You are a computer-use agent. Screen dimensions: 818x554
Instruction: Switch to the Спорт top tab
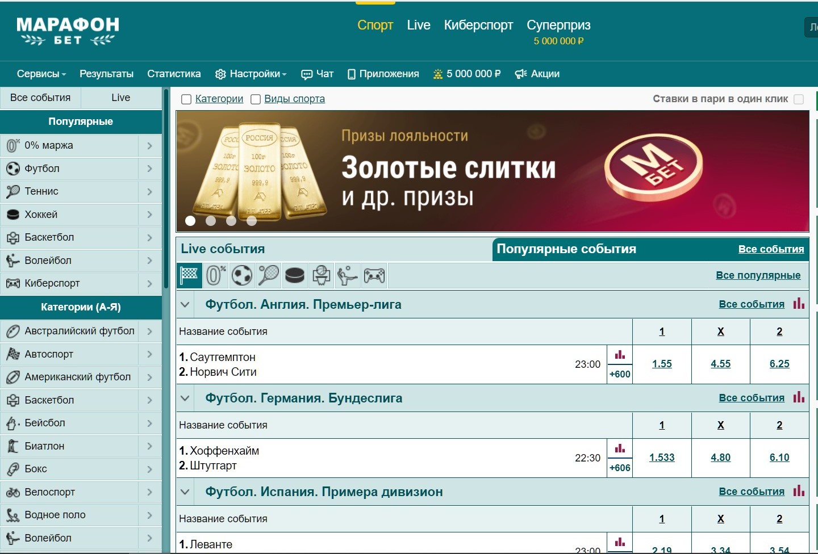tap(375, 25)
